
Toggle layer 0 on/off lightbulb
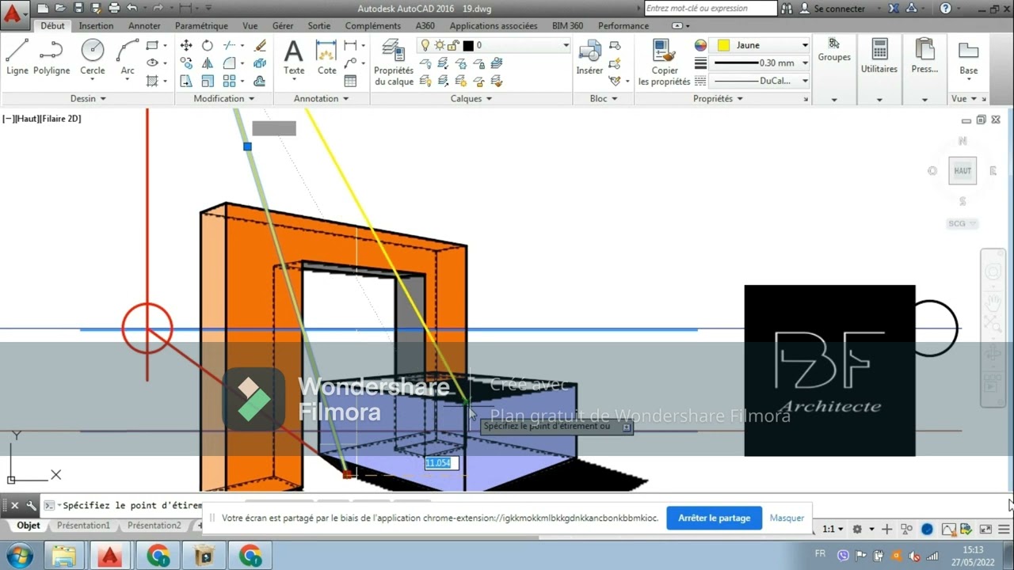click(425, 45)
